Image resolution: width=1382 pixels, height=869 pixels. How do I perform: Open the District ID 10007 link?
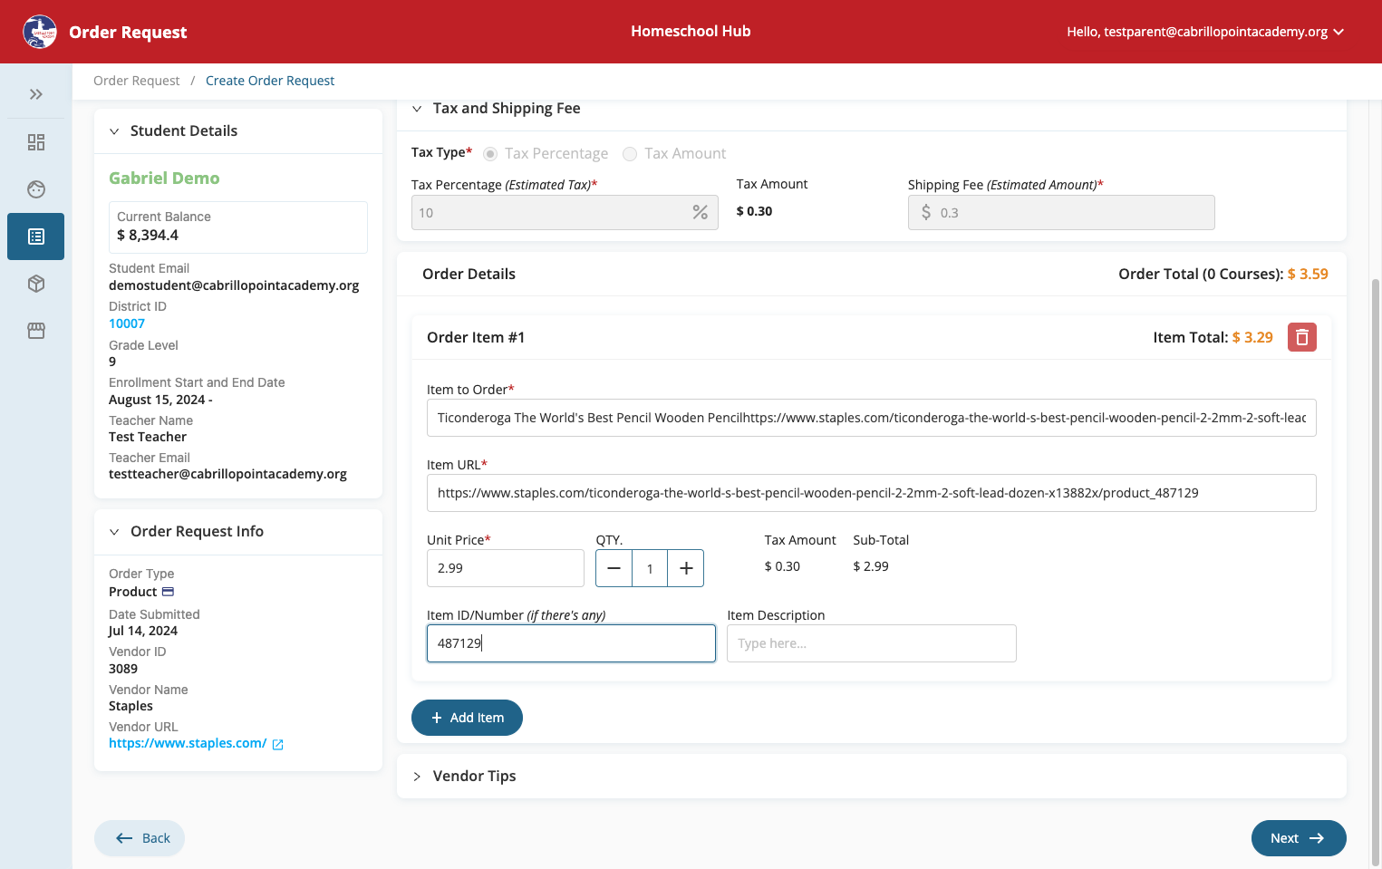[127, 323]
